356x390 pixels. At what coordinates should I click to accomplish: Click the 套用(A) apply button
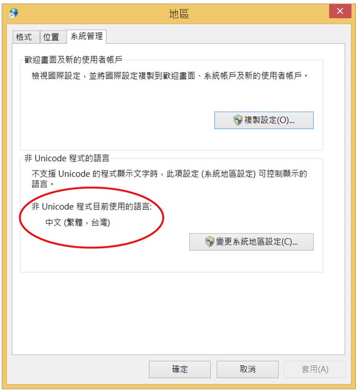point(315,369)
